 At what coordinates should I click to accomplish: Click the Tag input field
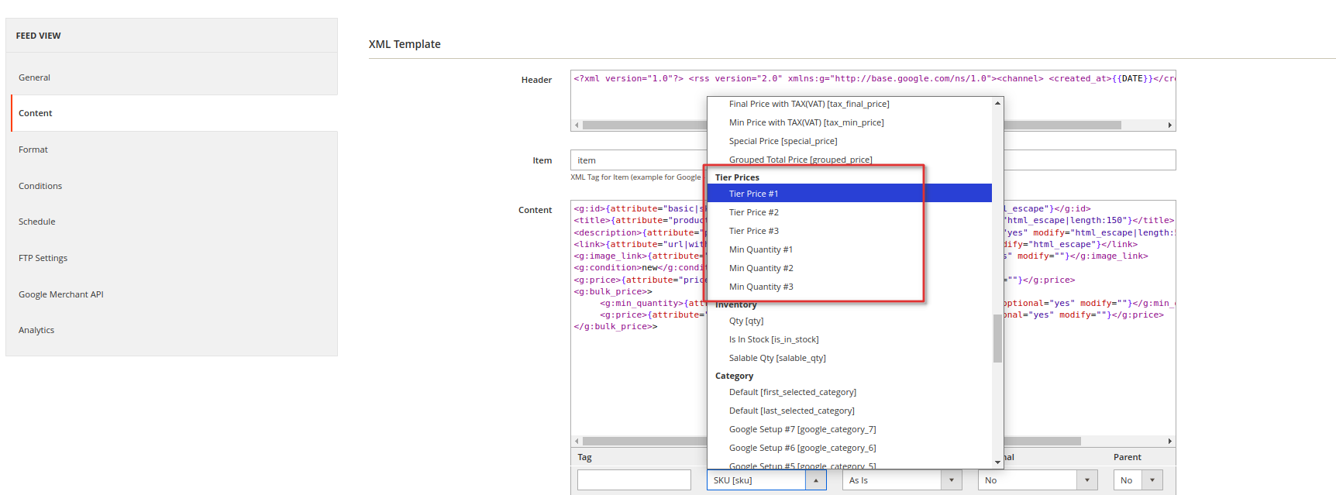click(634, 480)
